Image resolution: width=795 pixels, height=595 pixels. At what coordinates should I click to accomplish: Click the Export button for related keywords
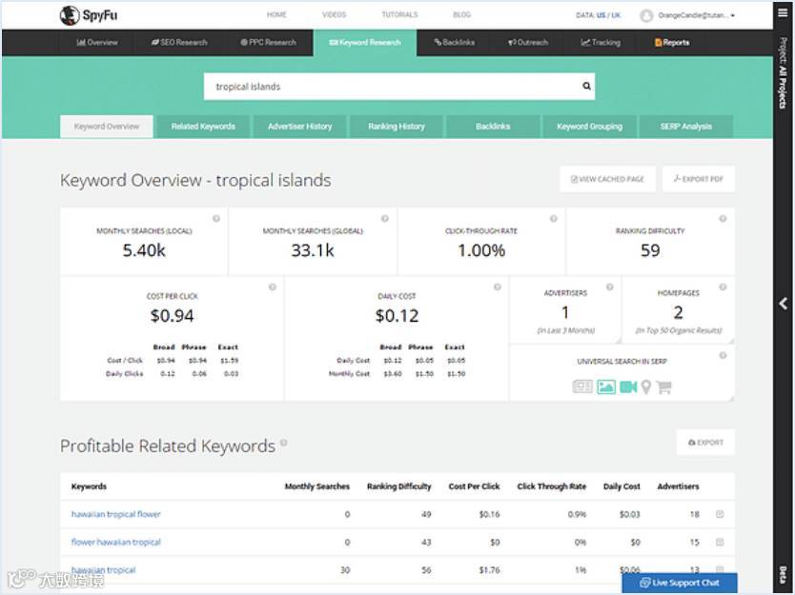tap(705, 443)
